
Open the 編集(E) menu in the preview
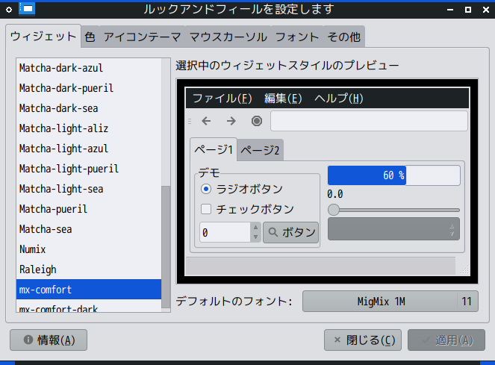click(x=283, y=99)
